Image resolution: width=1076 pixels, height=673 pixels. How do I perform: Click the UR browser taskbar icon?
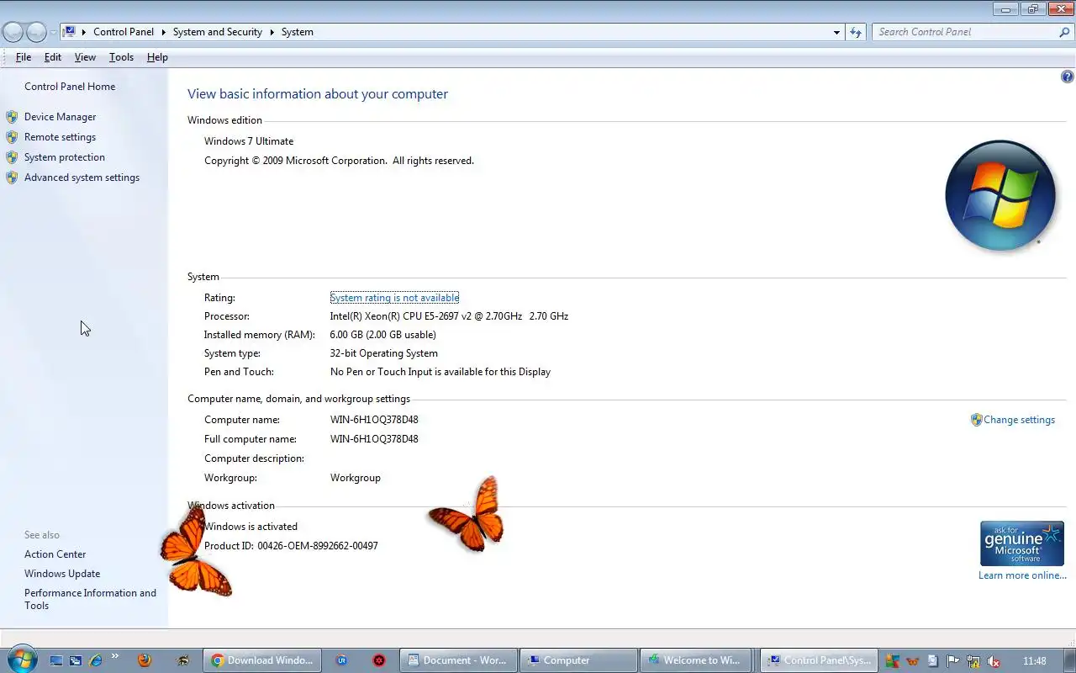point(341,660)
